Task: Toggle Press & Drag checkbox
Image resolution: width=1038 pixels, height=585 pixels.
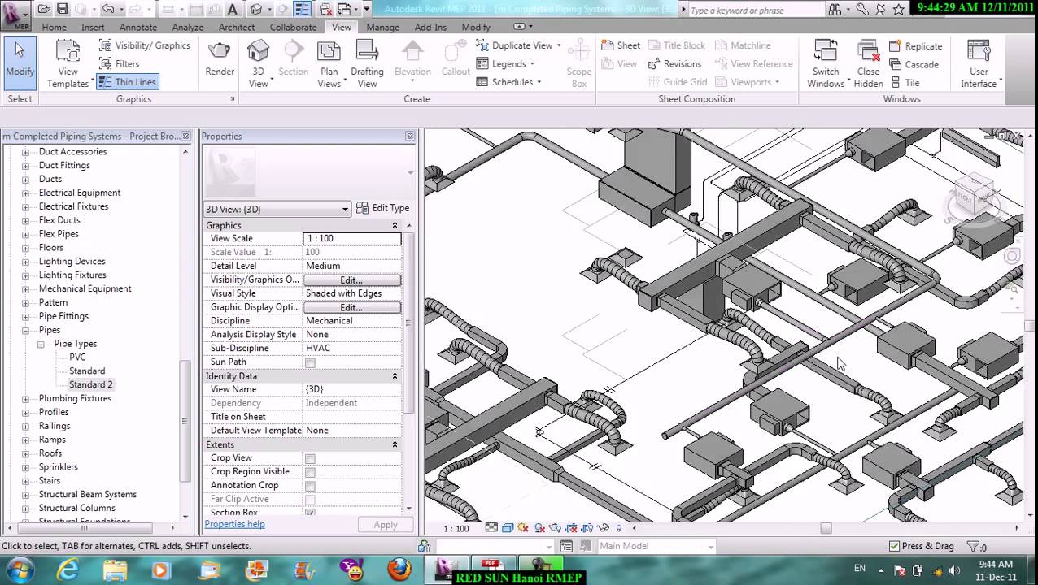Action: (894, 546)
